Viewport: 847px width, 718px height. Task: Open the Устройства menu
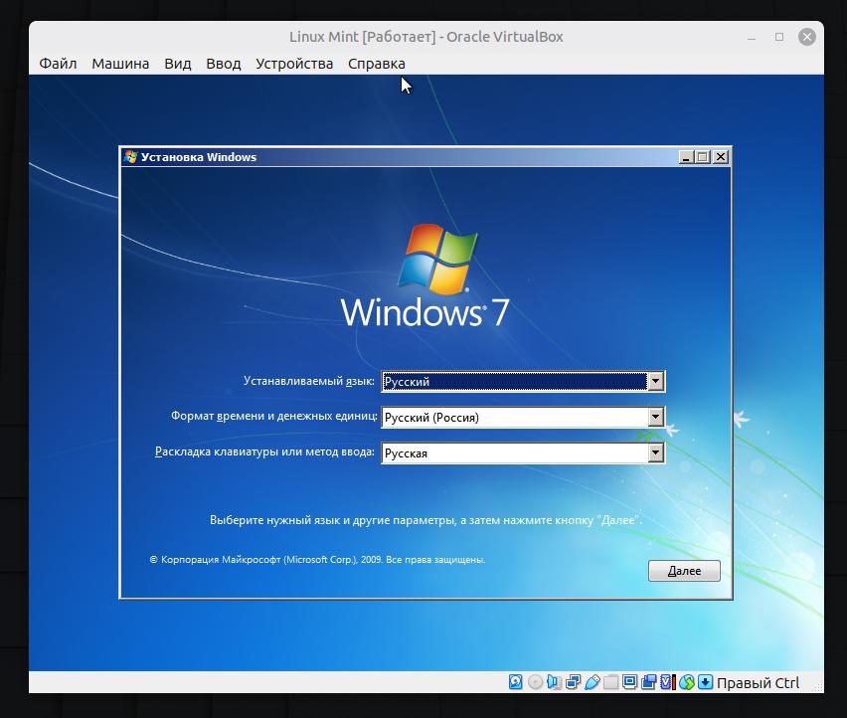click(294, 64)
